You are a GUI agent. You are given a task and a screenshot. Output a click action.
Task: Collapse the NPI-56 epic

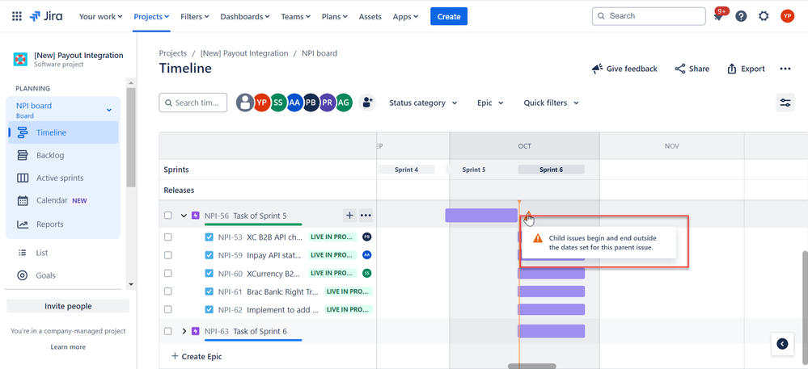(184, 216)
